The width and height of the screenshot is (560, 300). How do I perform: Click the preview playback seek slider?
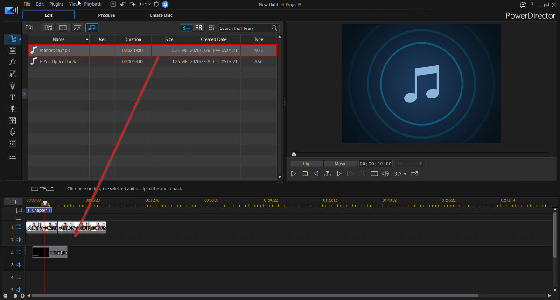click(420, 153)
